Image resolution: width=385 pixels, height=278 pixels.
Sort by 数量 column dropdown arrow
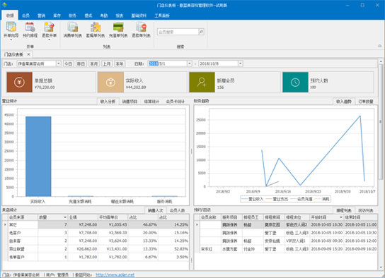point(65,217)
